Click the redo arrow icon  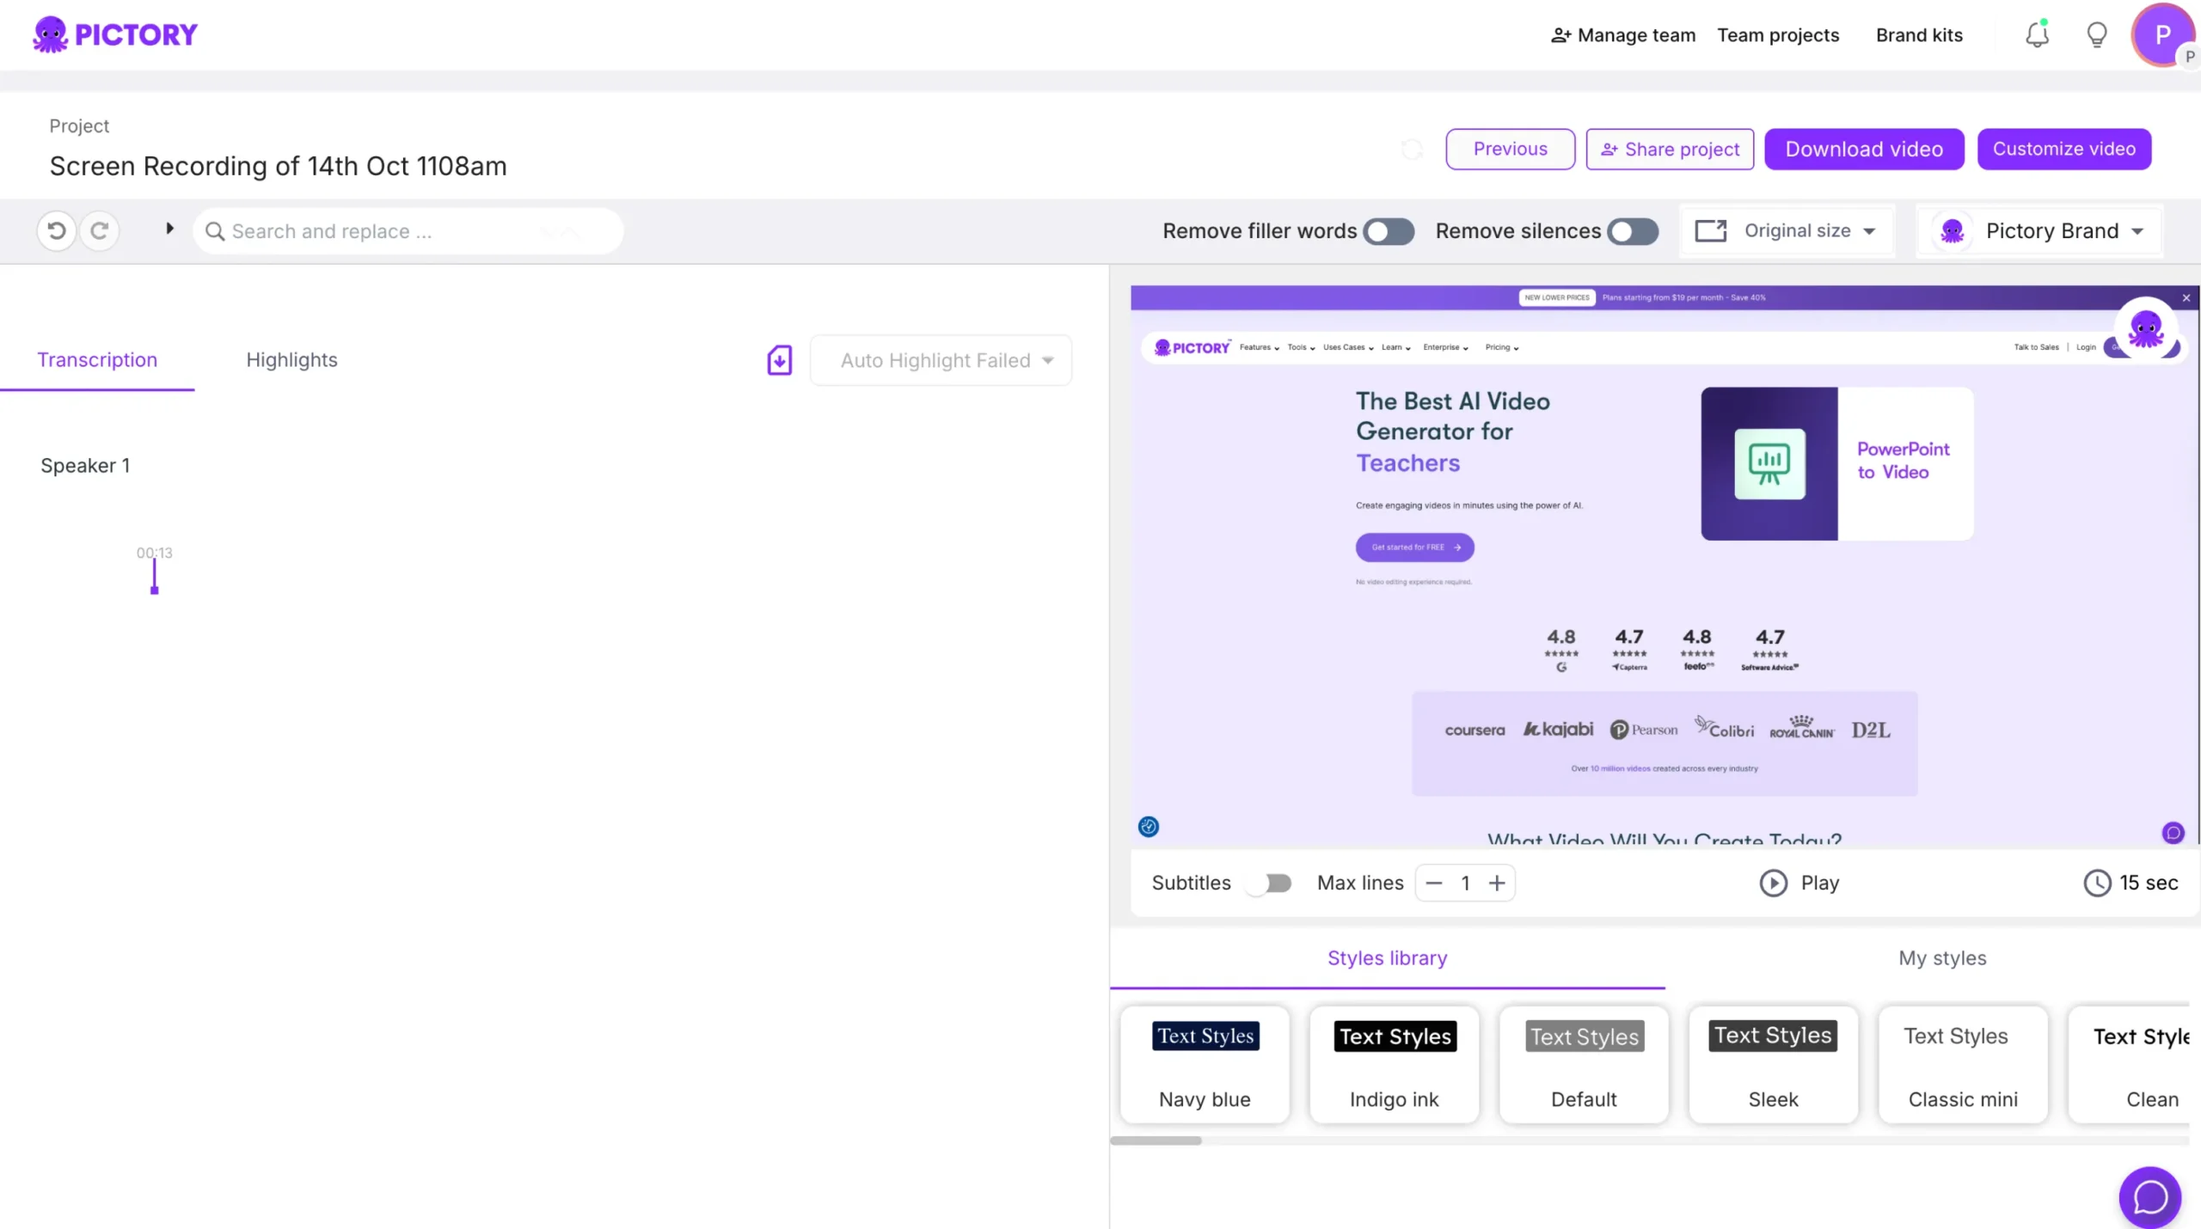coord(100,230)
